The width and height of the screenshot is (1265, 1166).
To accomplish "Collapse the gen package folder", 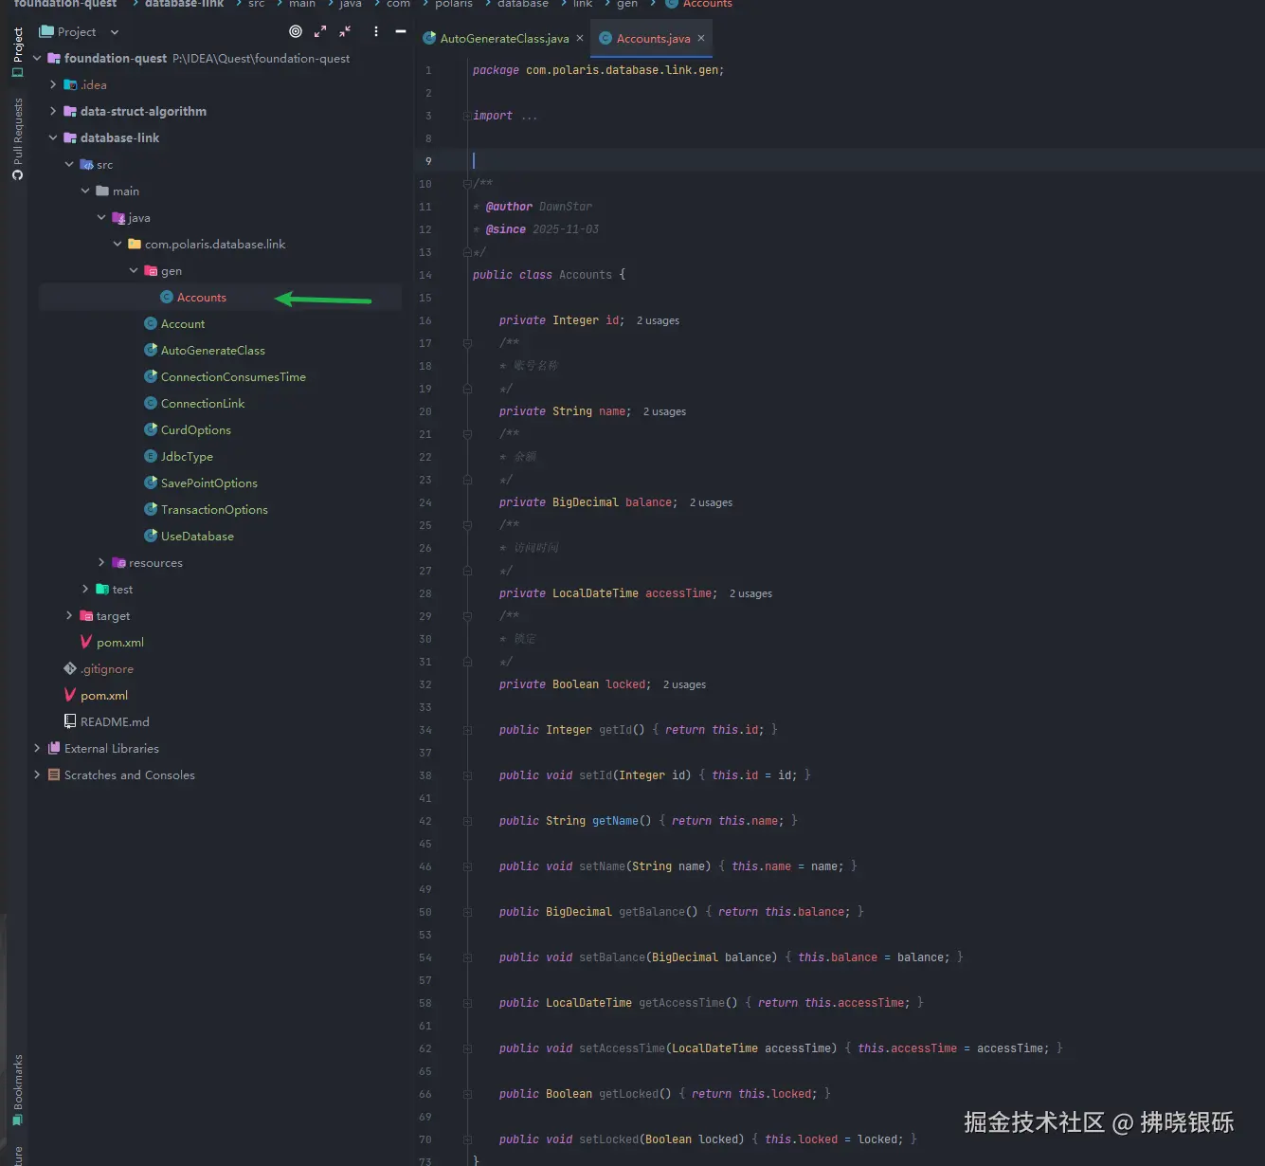I will 134,270.
